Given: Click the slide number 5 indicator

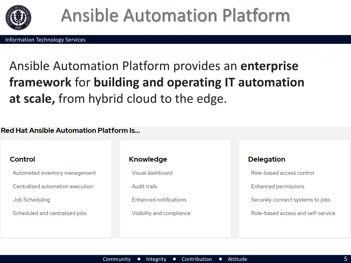Looking at the screenshot, I should point(345,259).
